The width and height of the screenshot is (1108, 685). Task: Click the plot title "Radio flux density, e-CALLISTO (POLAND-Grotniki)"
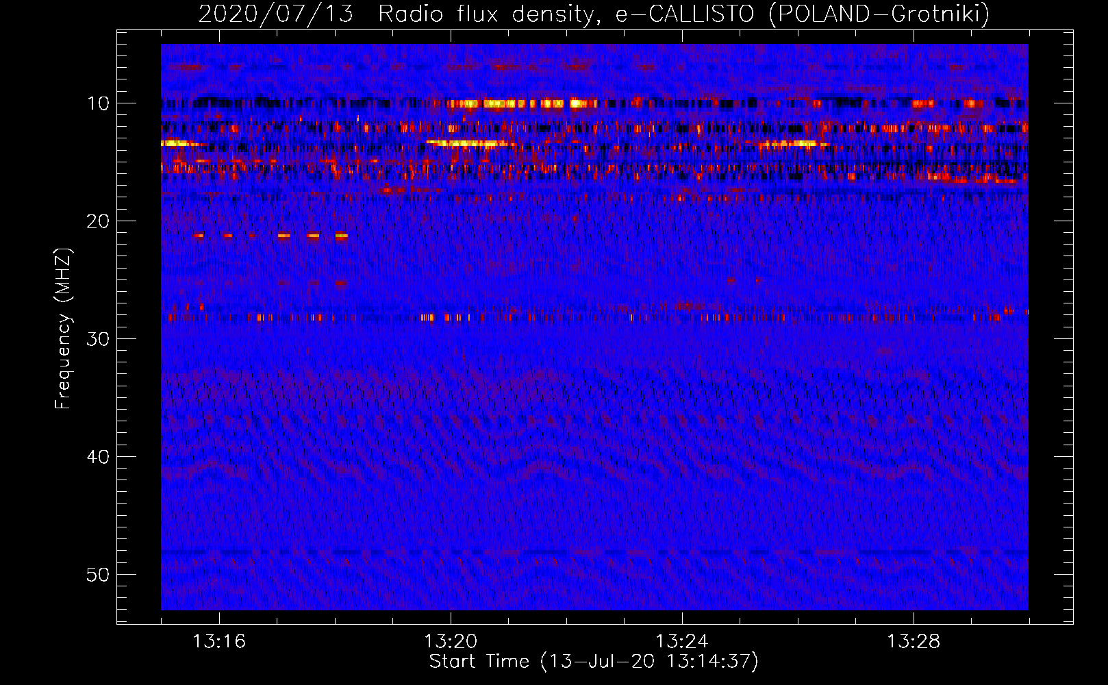683,14
